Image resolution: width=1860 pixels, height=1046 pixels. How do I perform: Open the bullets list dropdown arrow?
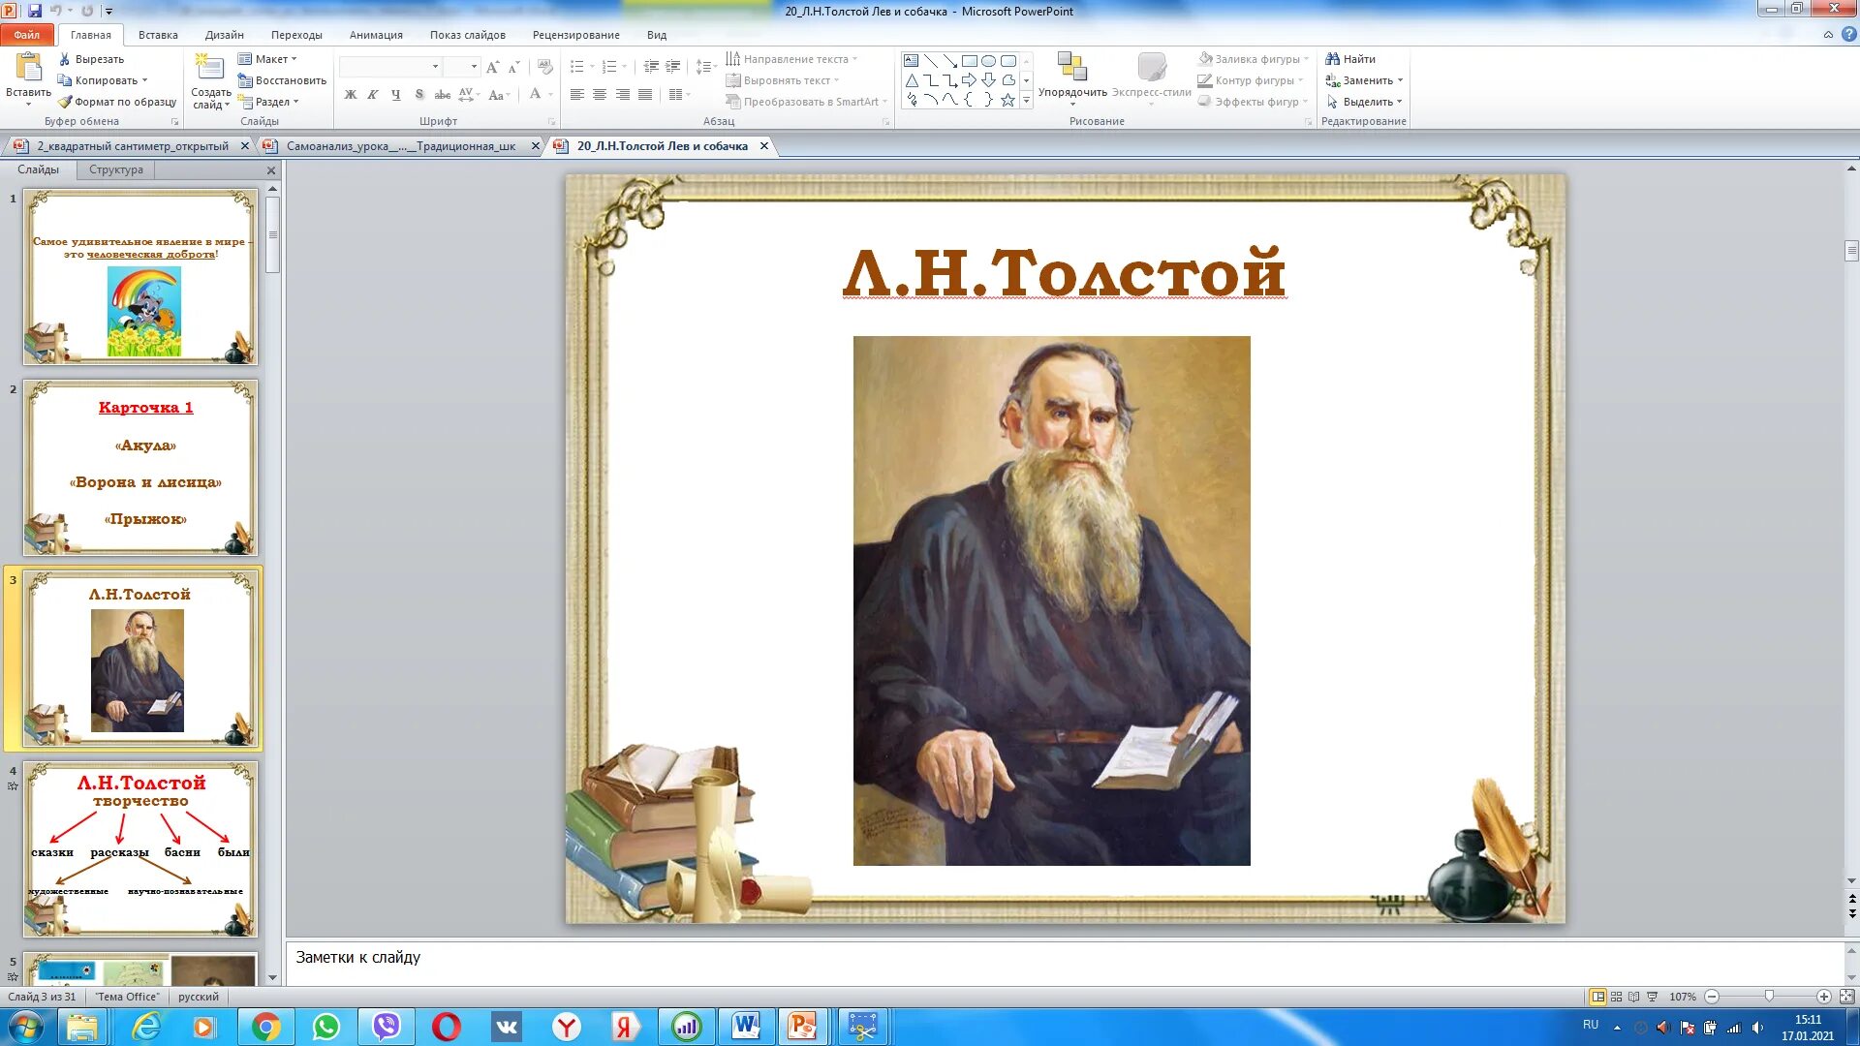pos(592,67)
